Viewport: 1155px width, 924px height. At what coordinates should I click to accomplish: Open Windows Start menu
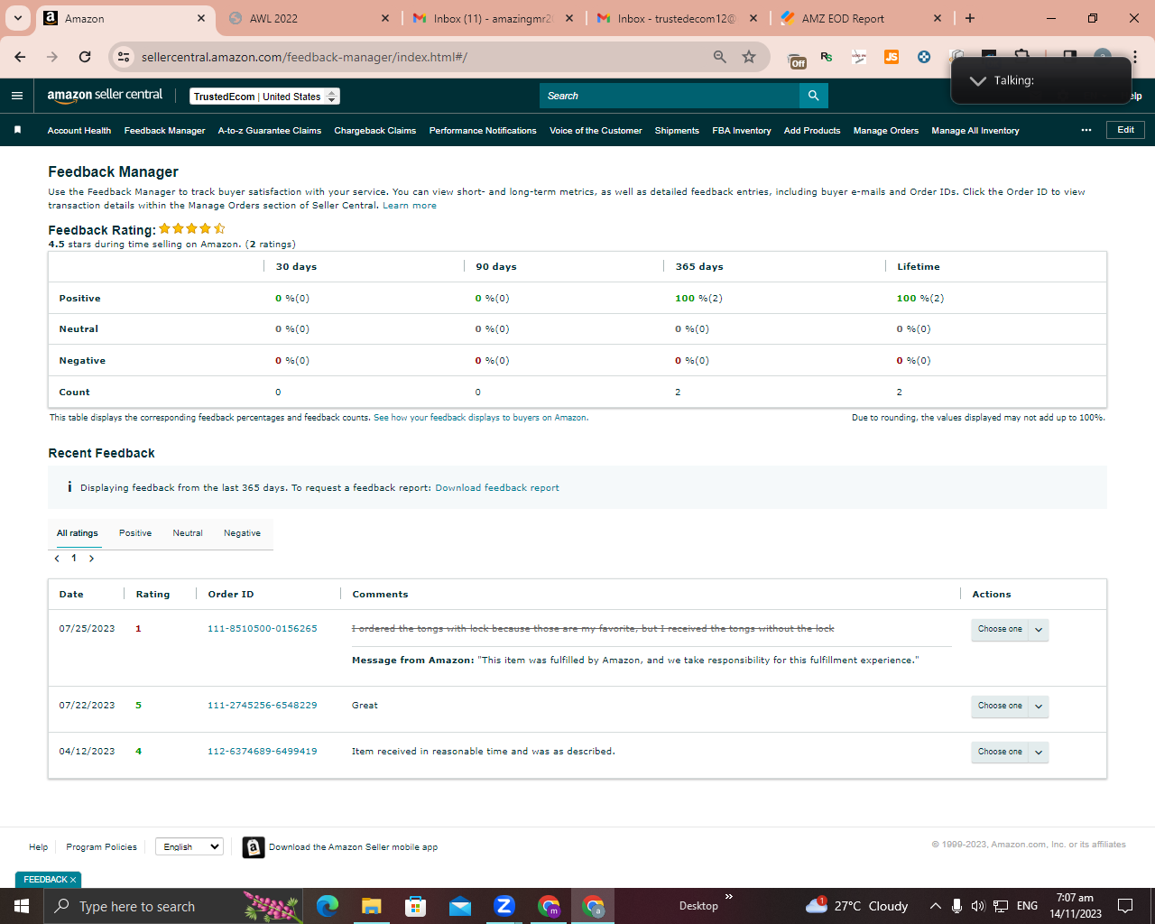[22, 906]
